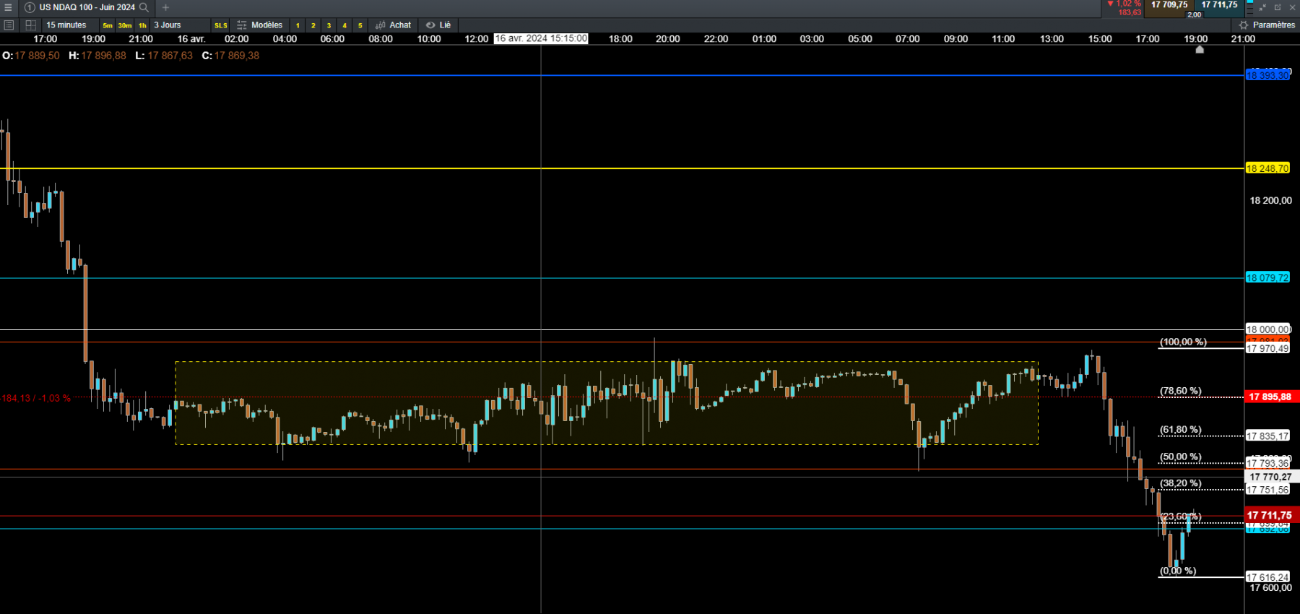The width and height of the screenshot is (1300, 614).
Task: Click the 17 711,75 buy price button
Action: click(x=1219, y=5)
